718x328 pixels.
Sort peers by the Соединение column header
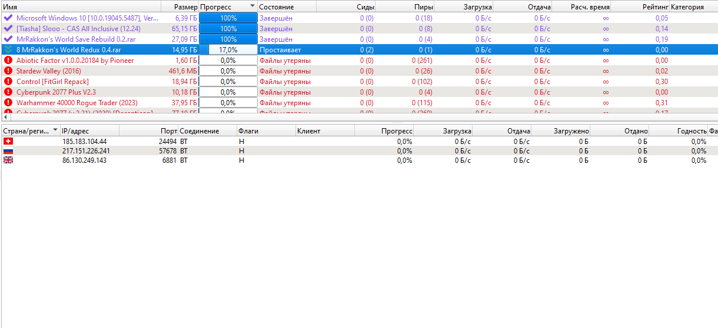[x=207, y=131]
